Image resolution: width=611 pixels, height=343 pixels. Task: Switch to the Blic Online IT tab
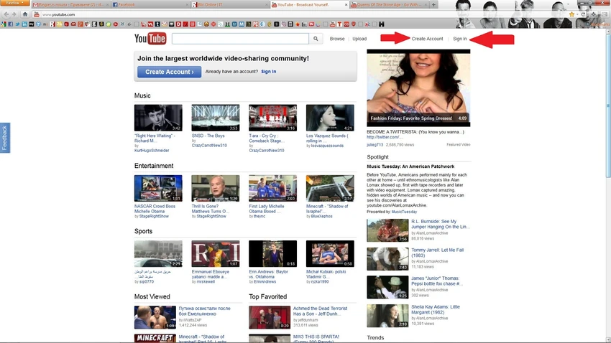pyautogui.click(x=229, y=5)
